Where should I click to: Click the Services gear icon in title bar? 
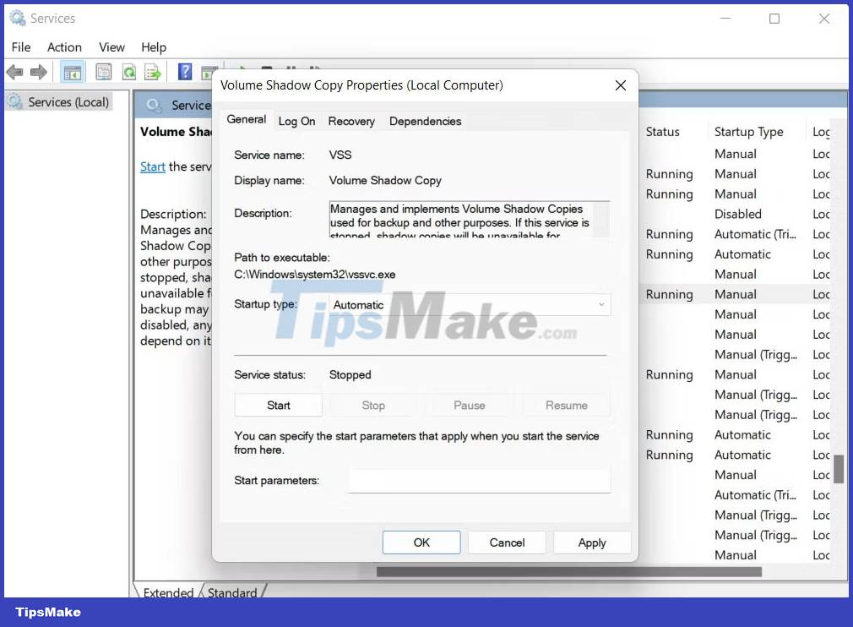16,17
